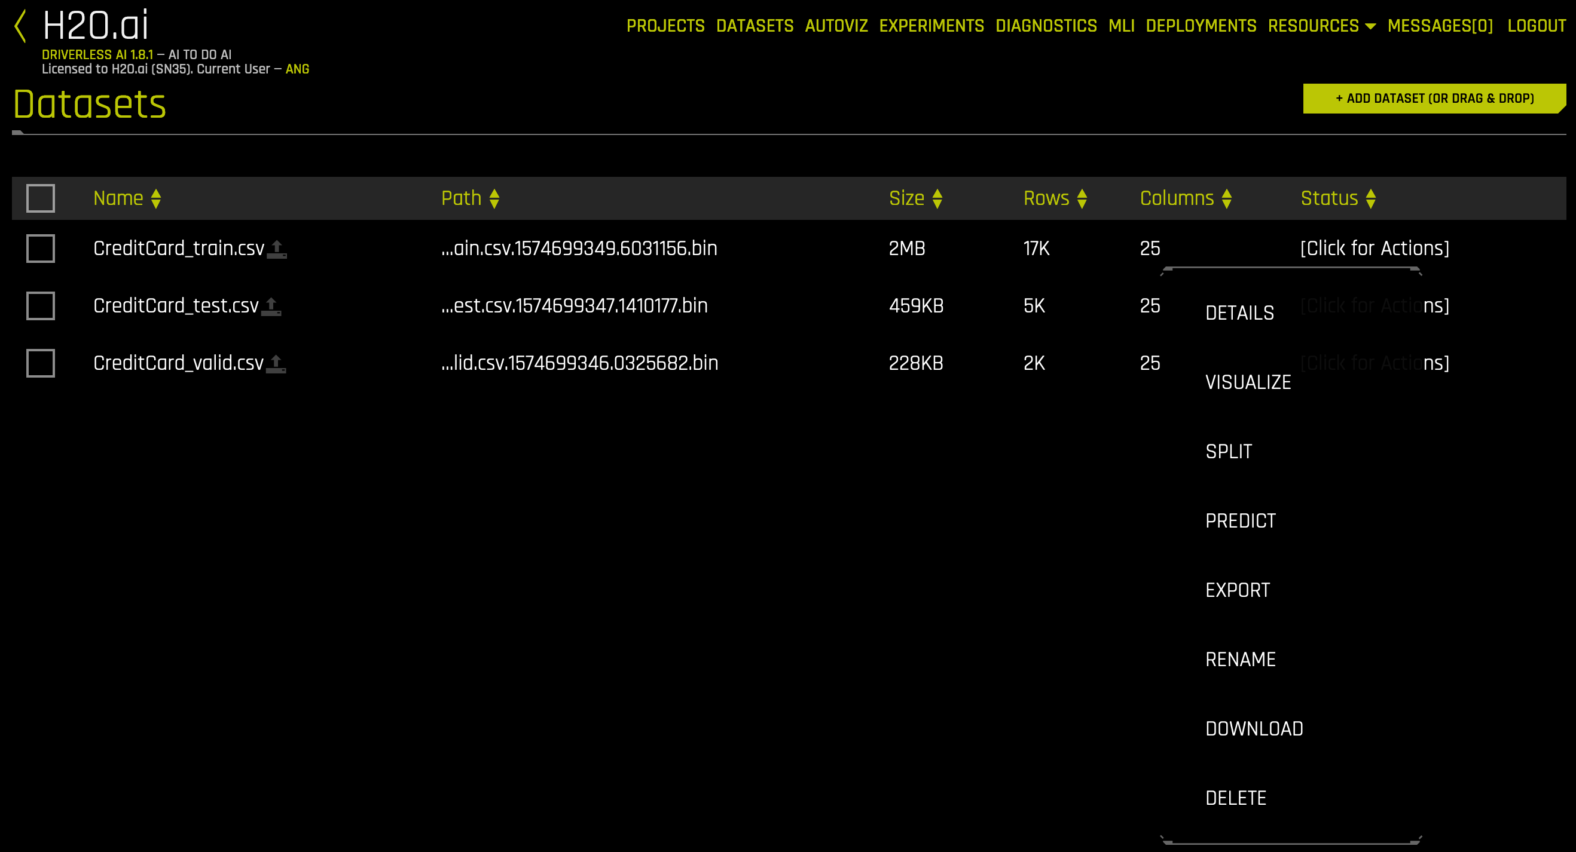This screenshot has width=1576, height=852.
Task: Navigate to the EXPERIMENTS page
Action: tap(931, 26)
